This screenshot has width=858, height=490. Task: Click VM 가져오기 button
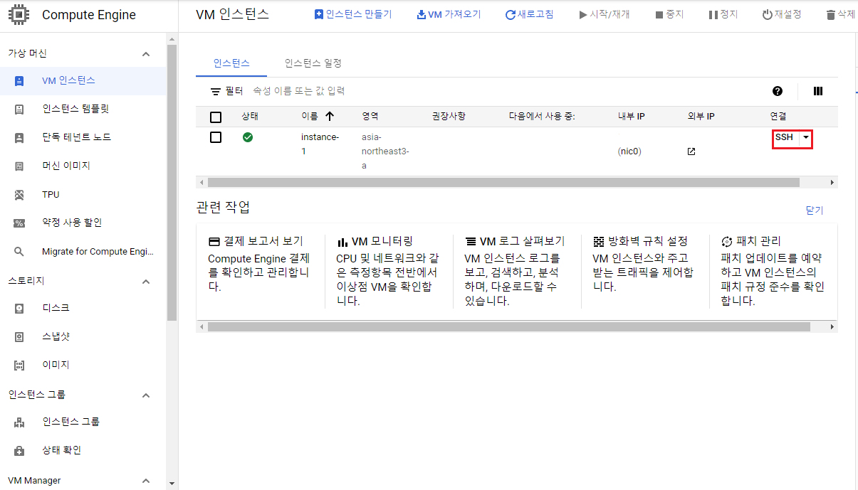point(449,14)
